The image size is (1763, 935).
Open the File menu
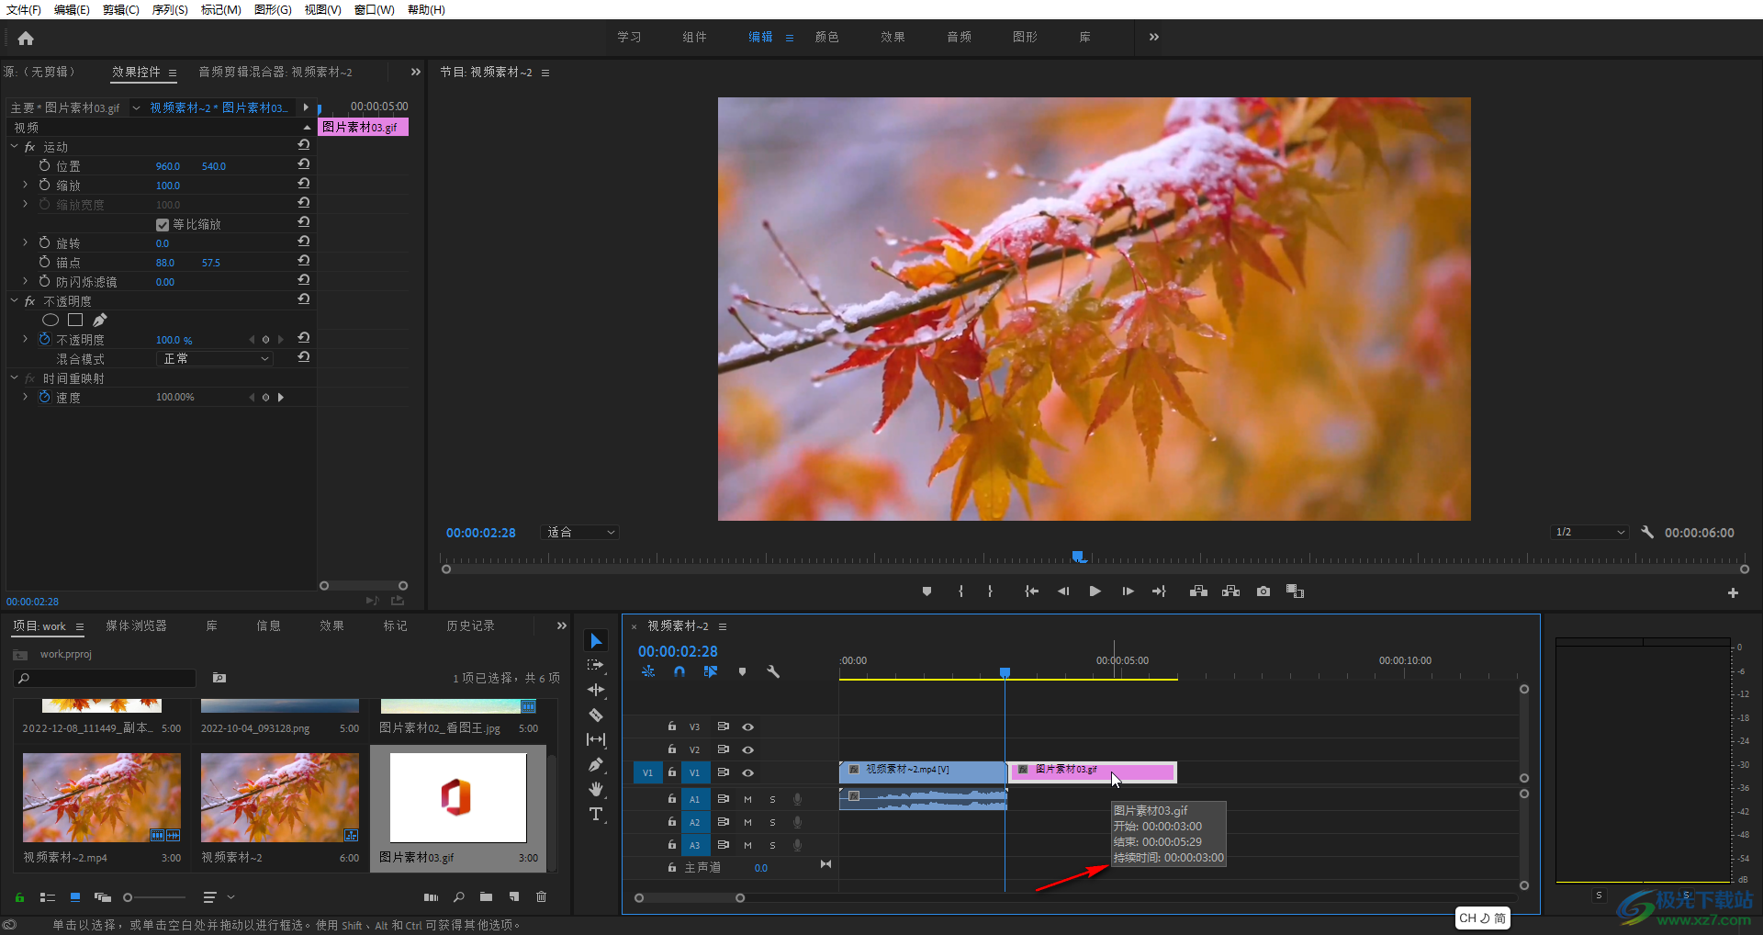24,9
